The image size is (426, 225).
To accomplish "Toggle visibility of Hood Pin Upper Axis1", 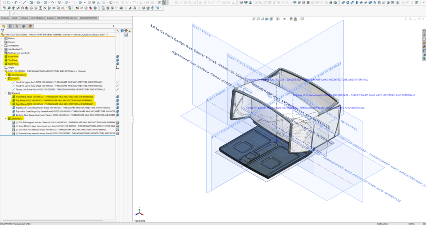I will coord(118,82).
